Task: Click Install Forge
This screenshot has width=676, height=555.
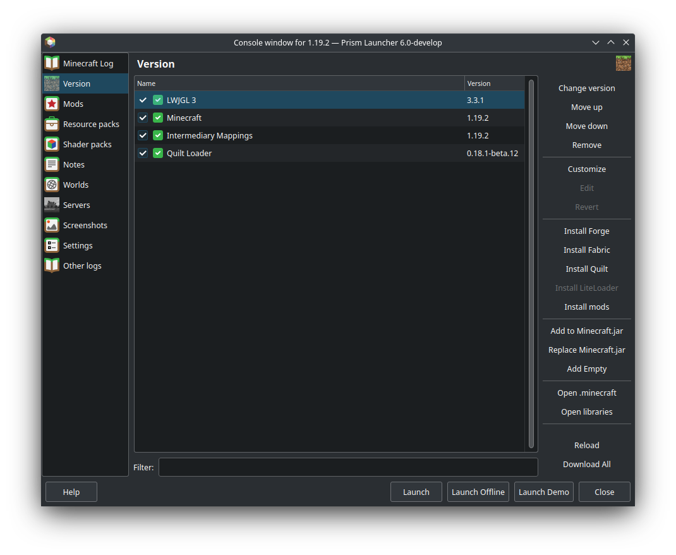Action: click(586, 231)
